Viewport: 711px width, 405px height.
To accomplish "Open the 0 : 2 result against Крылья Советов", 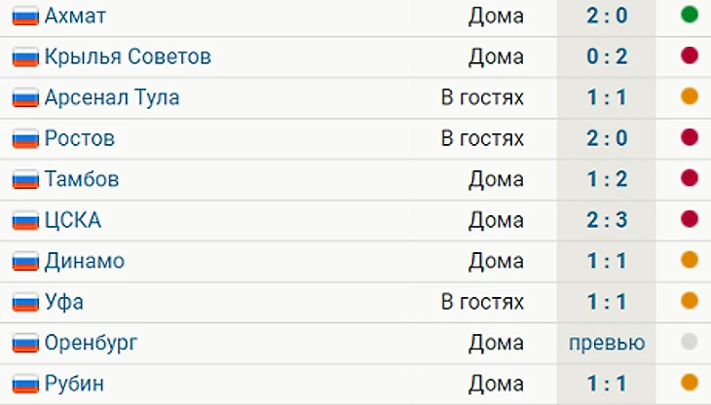I will [x=607, y=56].
